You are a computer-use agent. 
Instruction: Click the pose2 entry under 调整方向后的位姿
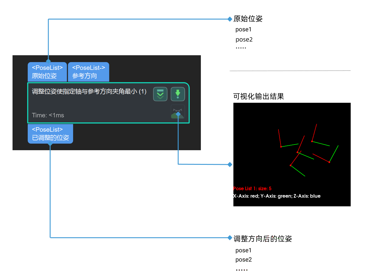[x=244, y=259]
